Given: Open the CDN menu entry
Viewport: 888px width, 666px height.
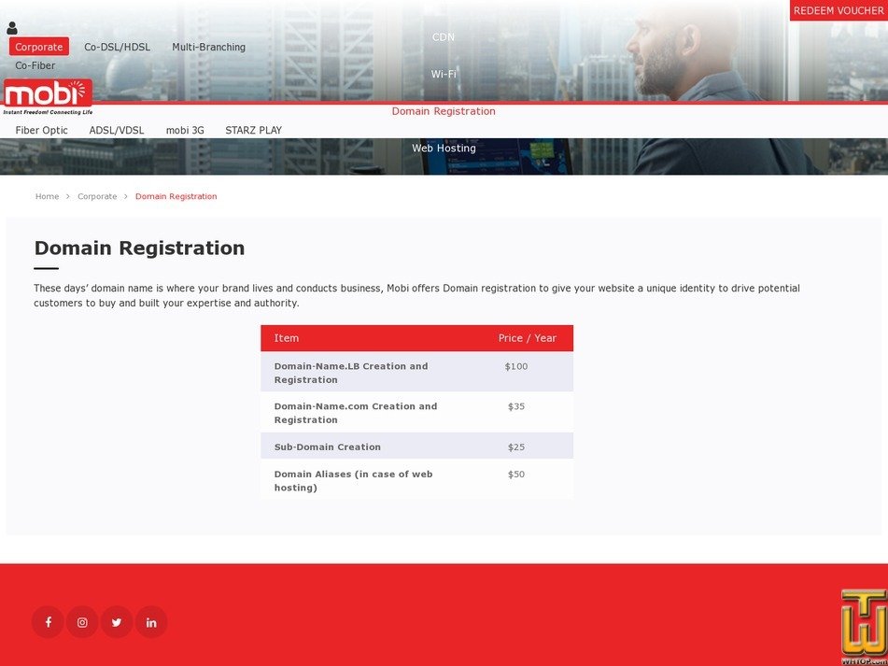Looking at the screenshot, I should [x=444, y=36].
